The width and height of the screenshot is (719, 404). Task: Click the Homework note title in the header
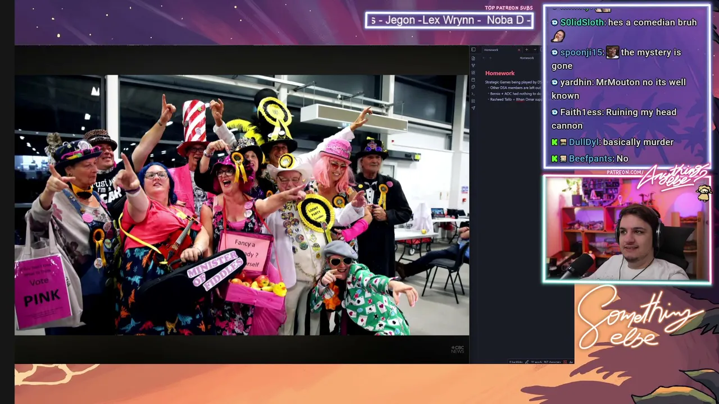tap(526, 58)
